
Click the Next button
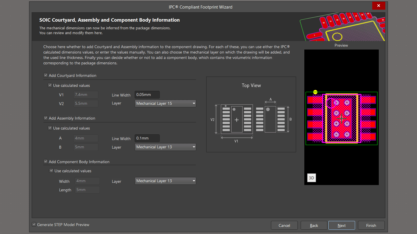tap(341, 225)
